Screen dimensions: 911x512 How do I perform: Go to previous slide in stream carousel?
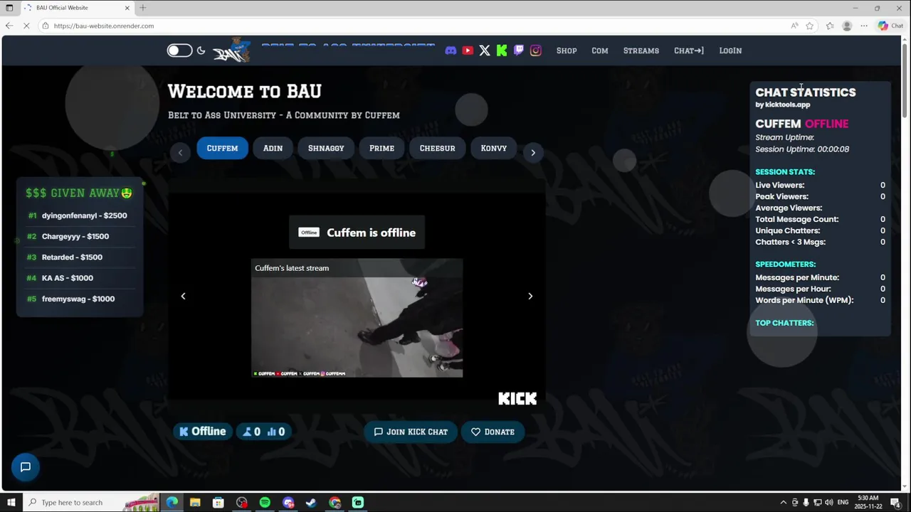tap(183, 296)
